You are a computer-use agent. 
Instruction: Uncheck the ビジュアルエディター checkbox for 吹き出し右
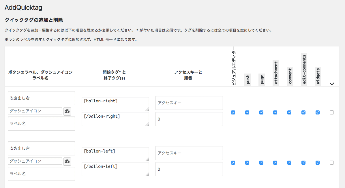(233, 112)
